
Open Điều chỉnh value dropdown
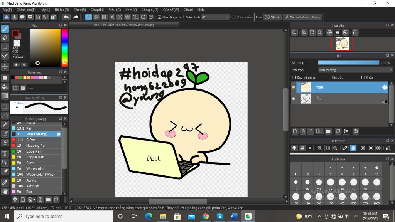pyautogui.click(x=227, y=17)
